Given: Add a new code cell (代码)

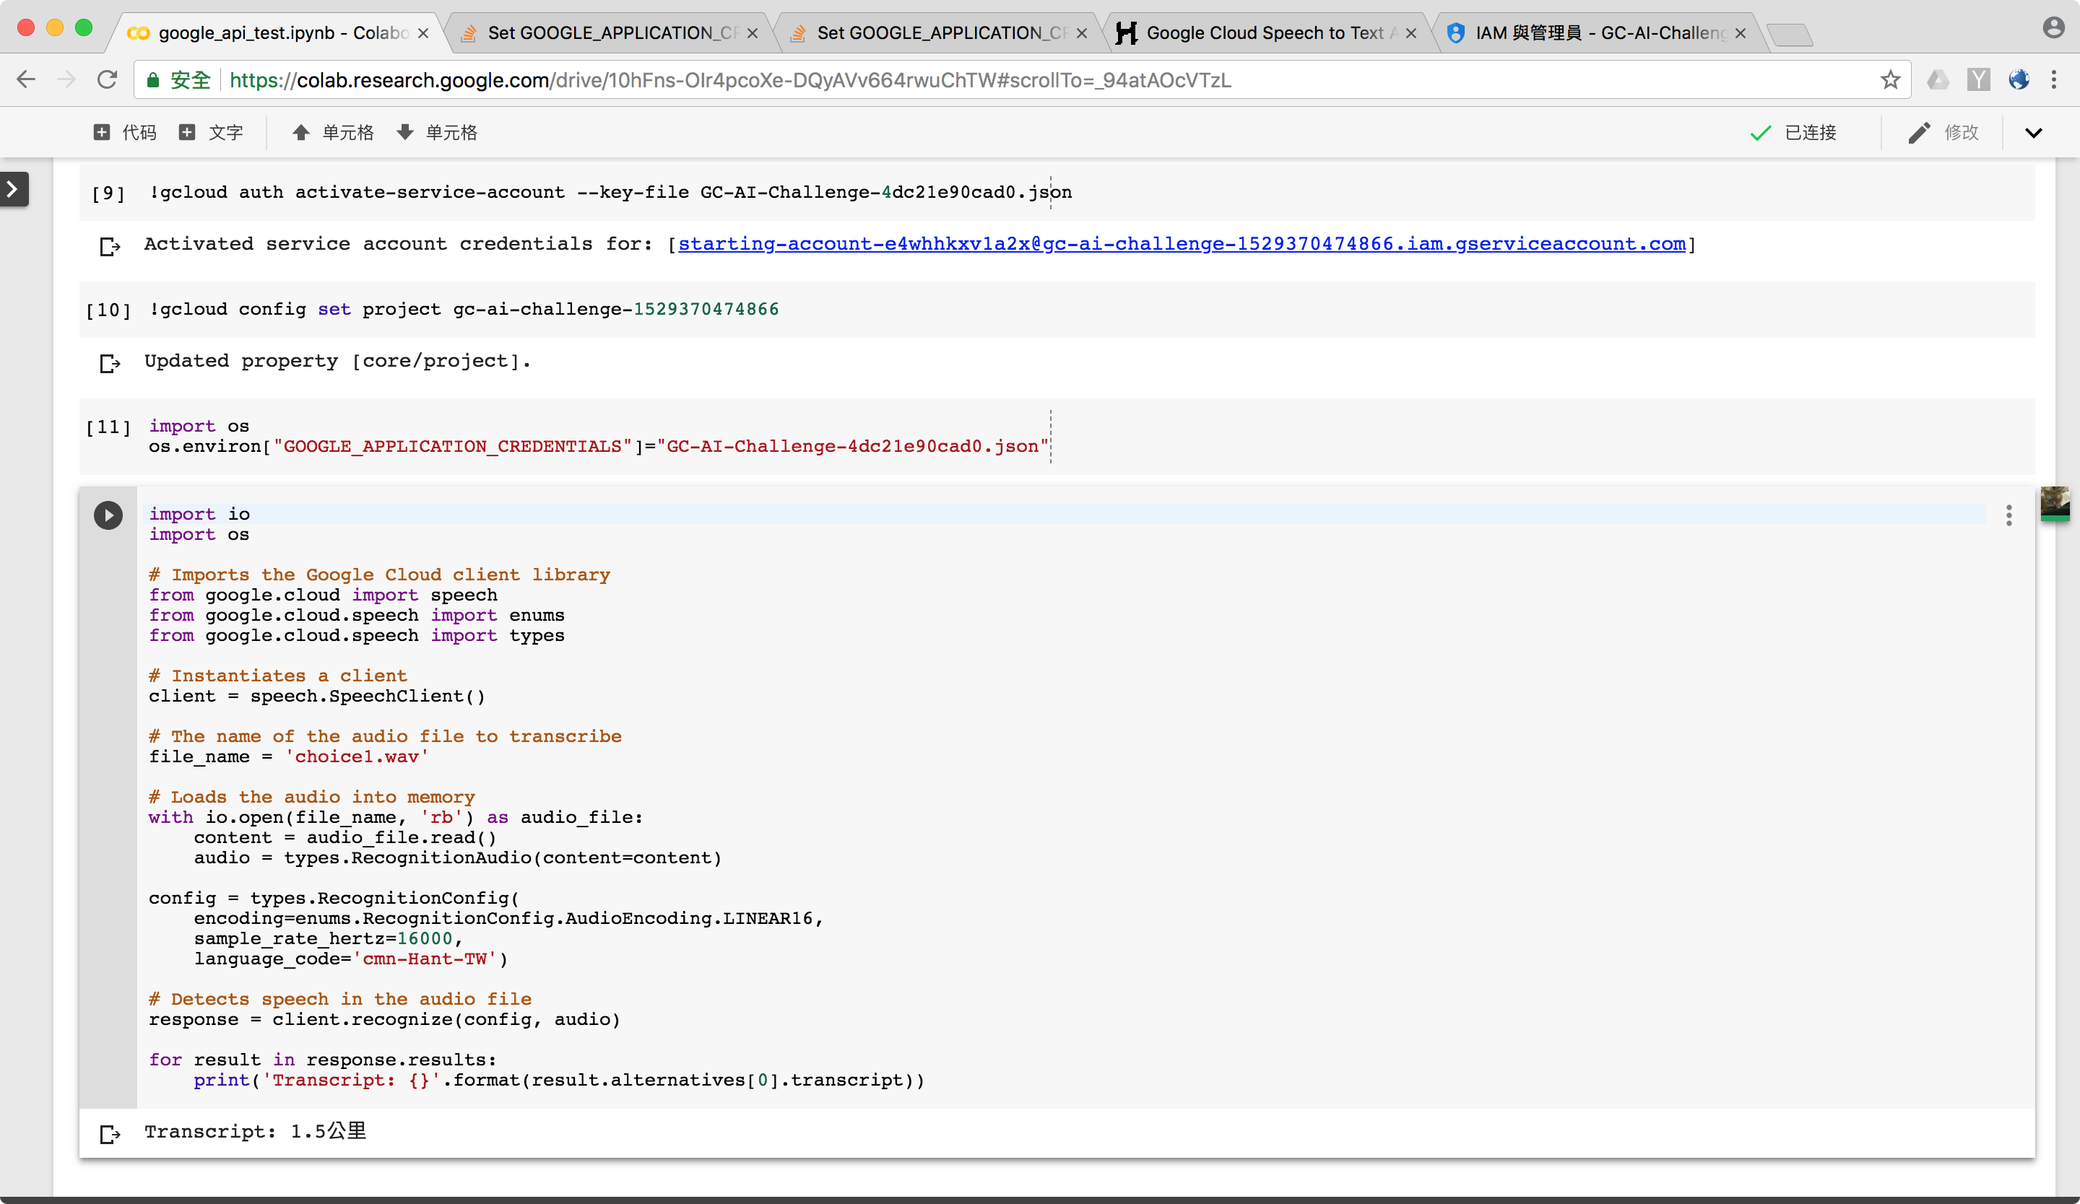Looking at the screenshot, I should (125, 133).
